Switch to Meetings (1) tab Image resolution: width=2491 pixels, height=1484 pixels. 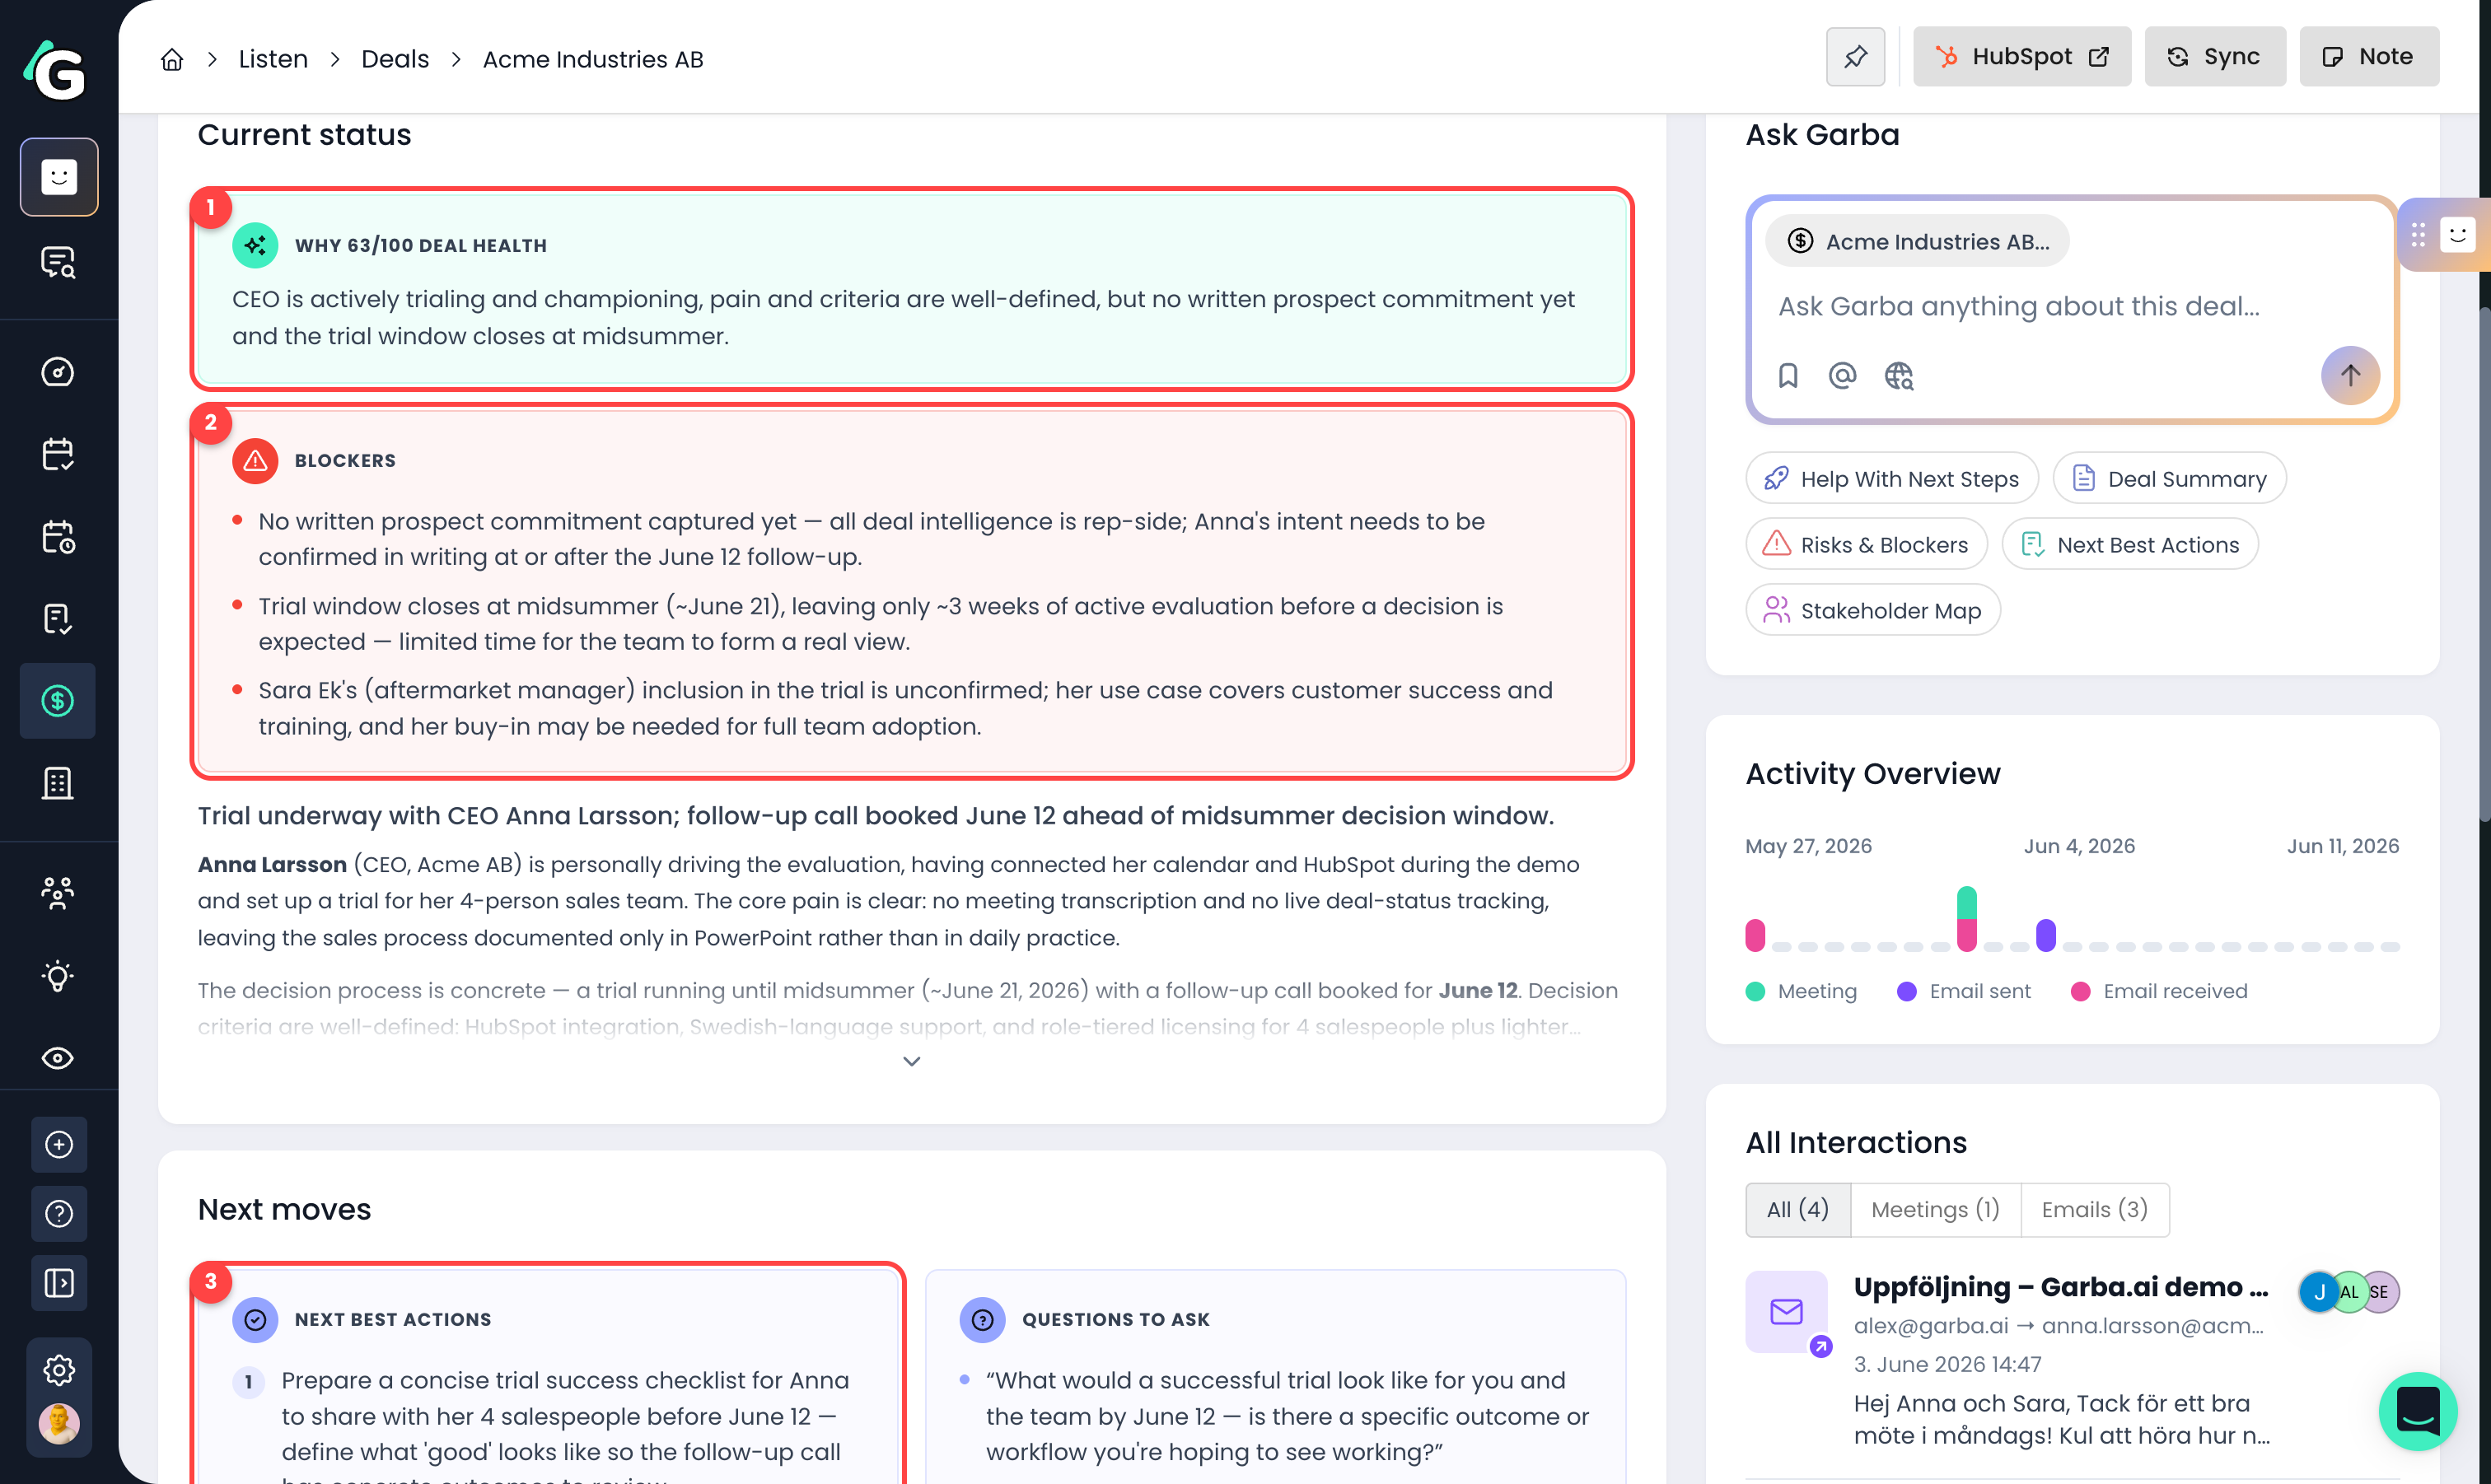pyautogui.click(x=1935, y=1210)
